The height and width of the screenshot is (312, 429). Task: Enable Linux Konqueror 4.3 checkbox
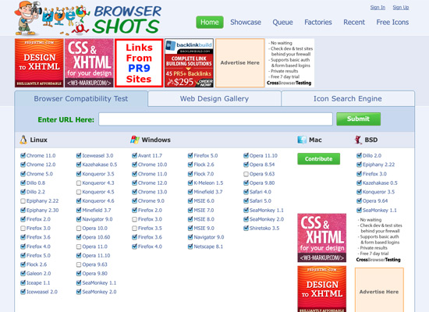79,183
